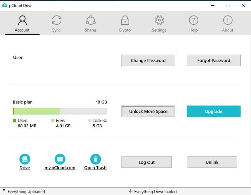Open the Drive link text
Viewport: 251px width, 195px height.
pyautogui.click(x=24, y=168)
